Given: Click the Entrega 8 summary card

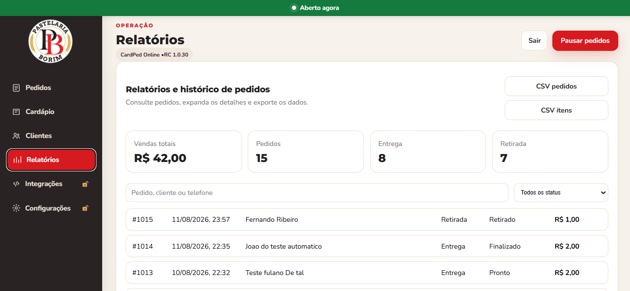Looking at the screenshot, I should coord(428,152).
